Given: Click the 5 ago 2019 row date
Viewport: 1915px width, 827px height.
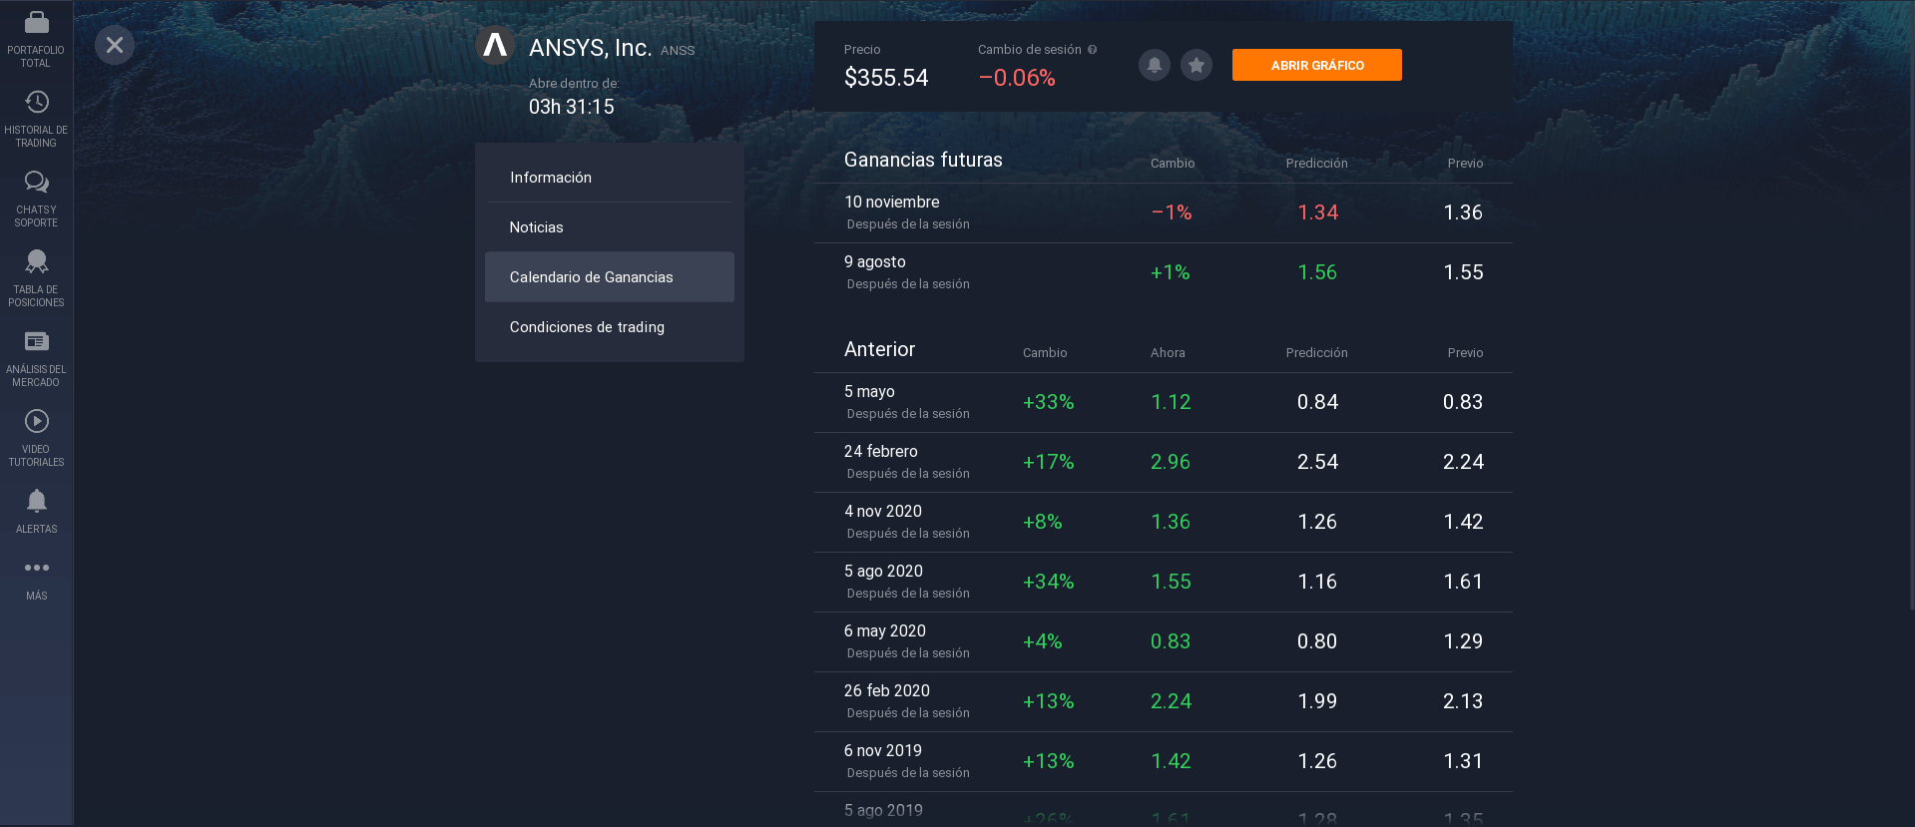Looking at the screenshot, I should pos(883,810).
